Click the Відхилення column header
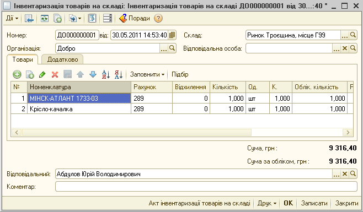This screenshot has width=363, height=212. point(191,87)
